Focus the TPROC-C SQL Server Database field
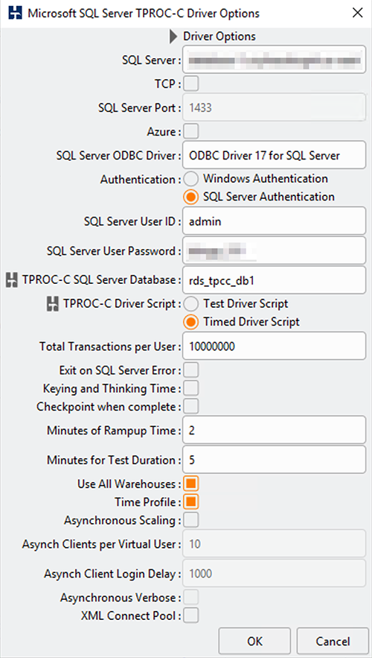372x658 pixels. pos(274,280)
